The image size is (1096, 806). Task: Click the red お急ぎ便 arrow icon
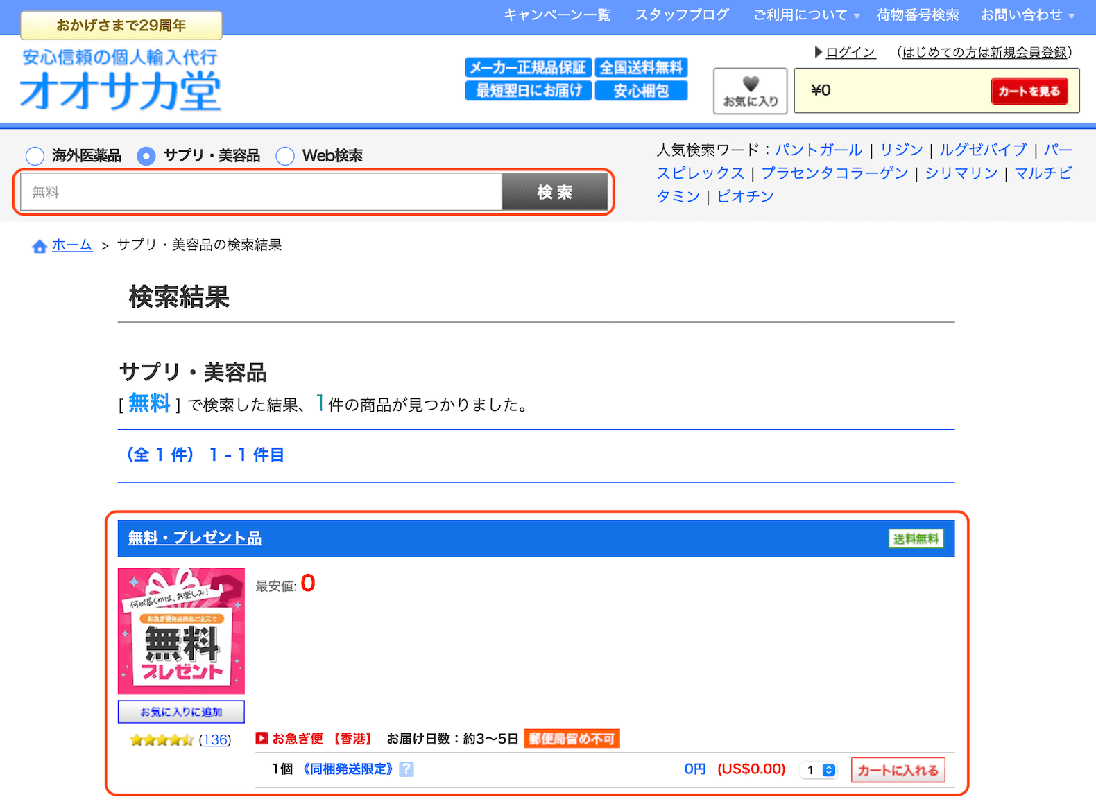(x=262, y=739)
